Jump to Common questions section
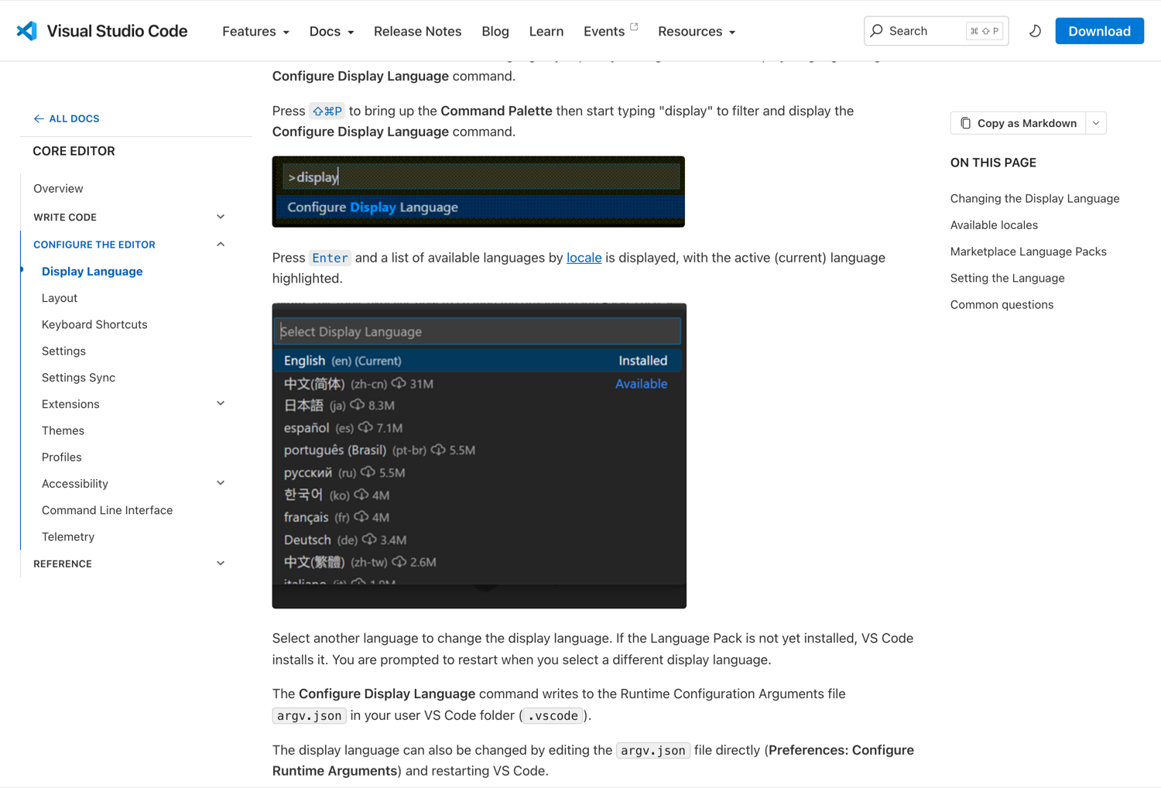This screenshot has width=1161, height=788. click(x=1002, y=304)
